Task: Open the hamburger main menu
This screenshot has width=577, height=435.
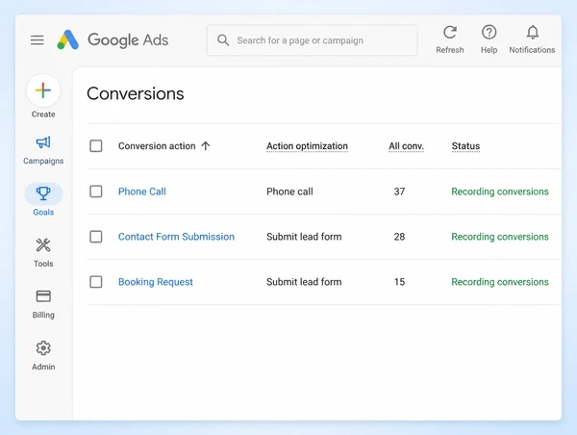Action: 37,39
